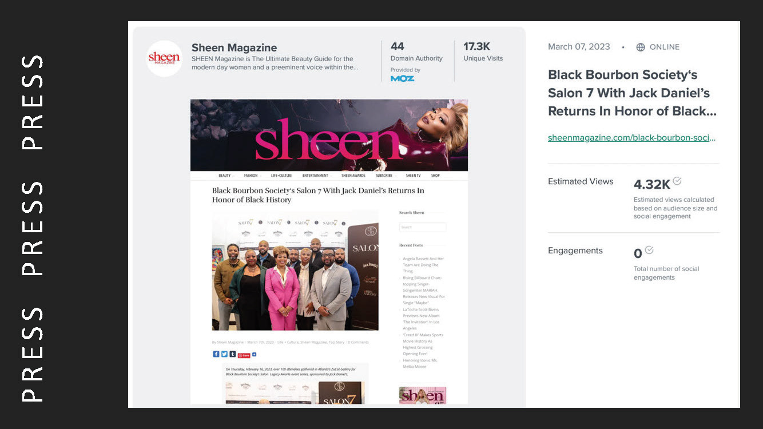
Task: Open the FASHION menu item
Action: (251, 176)
